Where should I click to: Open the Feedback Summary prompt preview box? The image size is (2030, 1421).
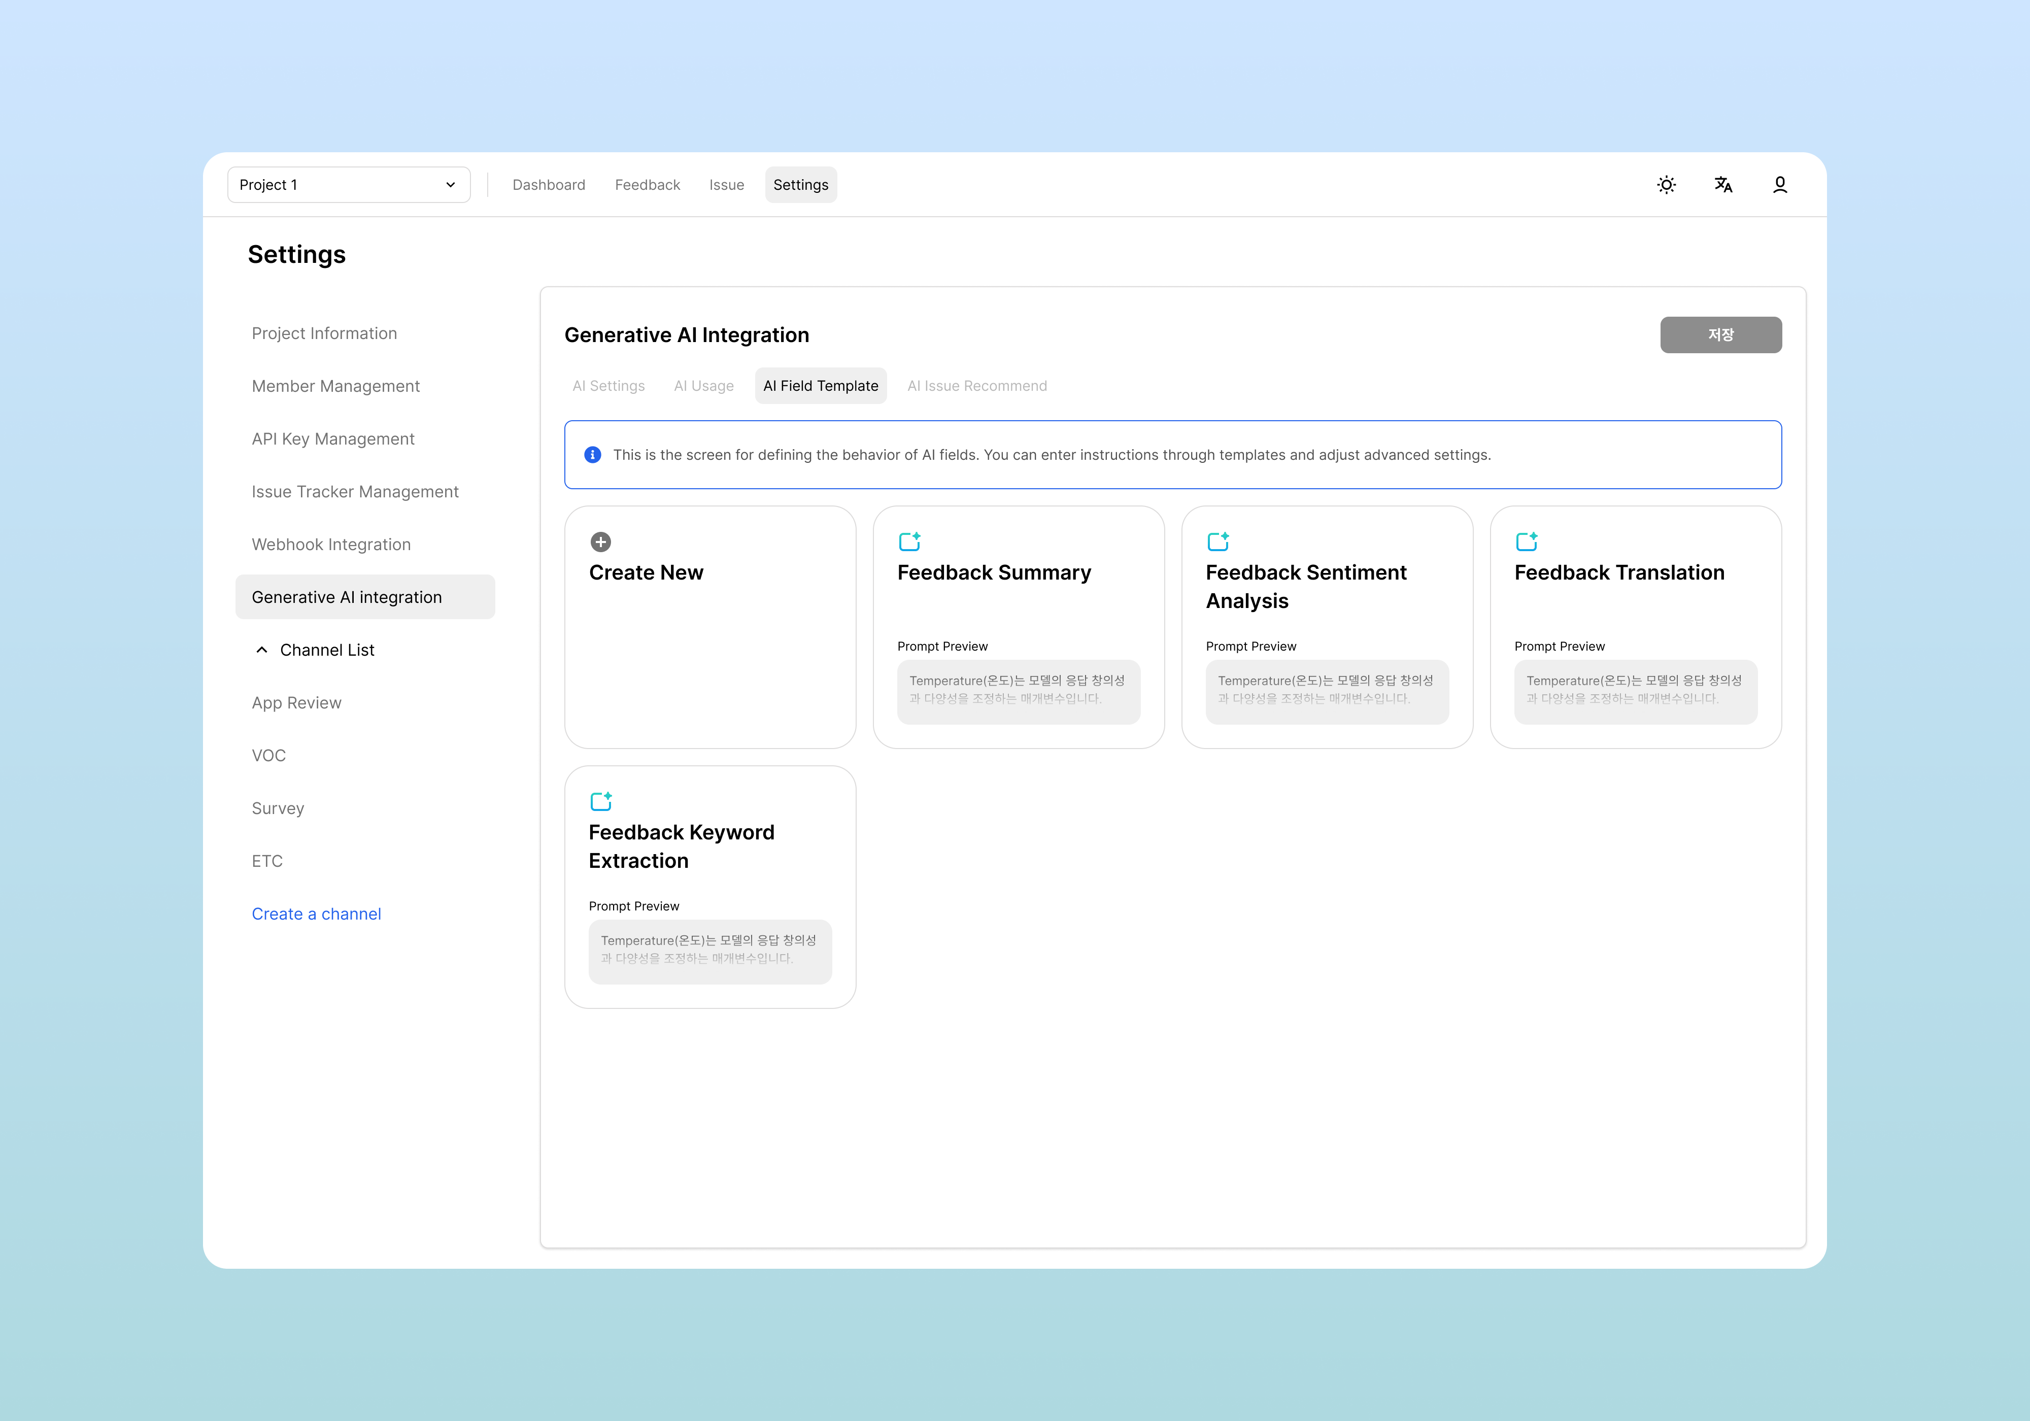pyautogui.click(x=1018, y=692)
